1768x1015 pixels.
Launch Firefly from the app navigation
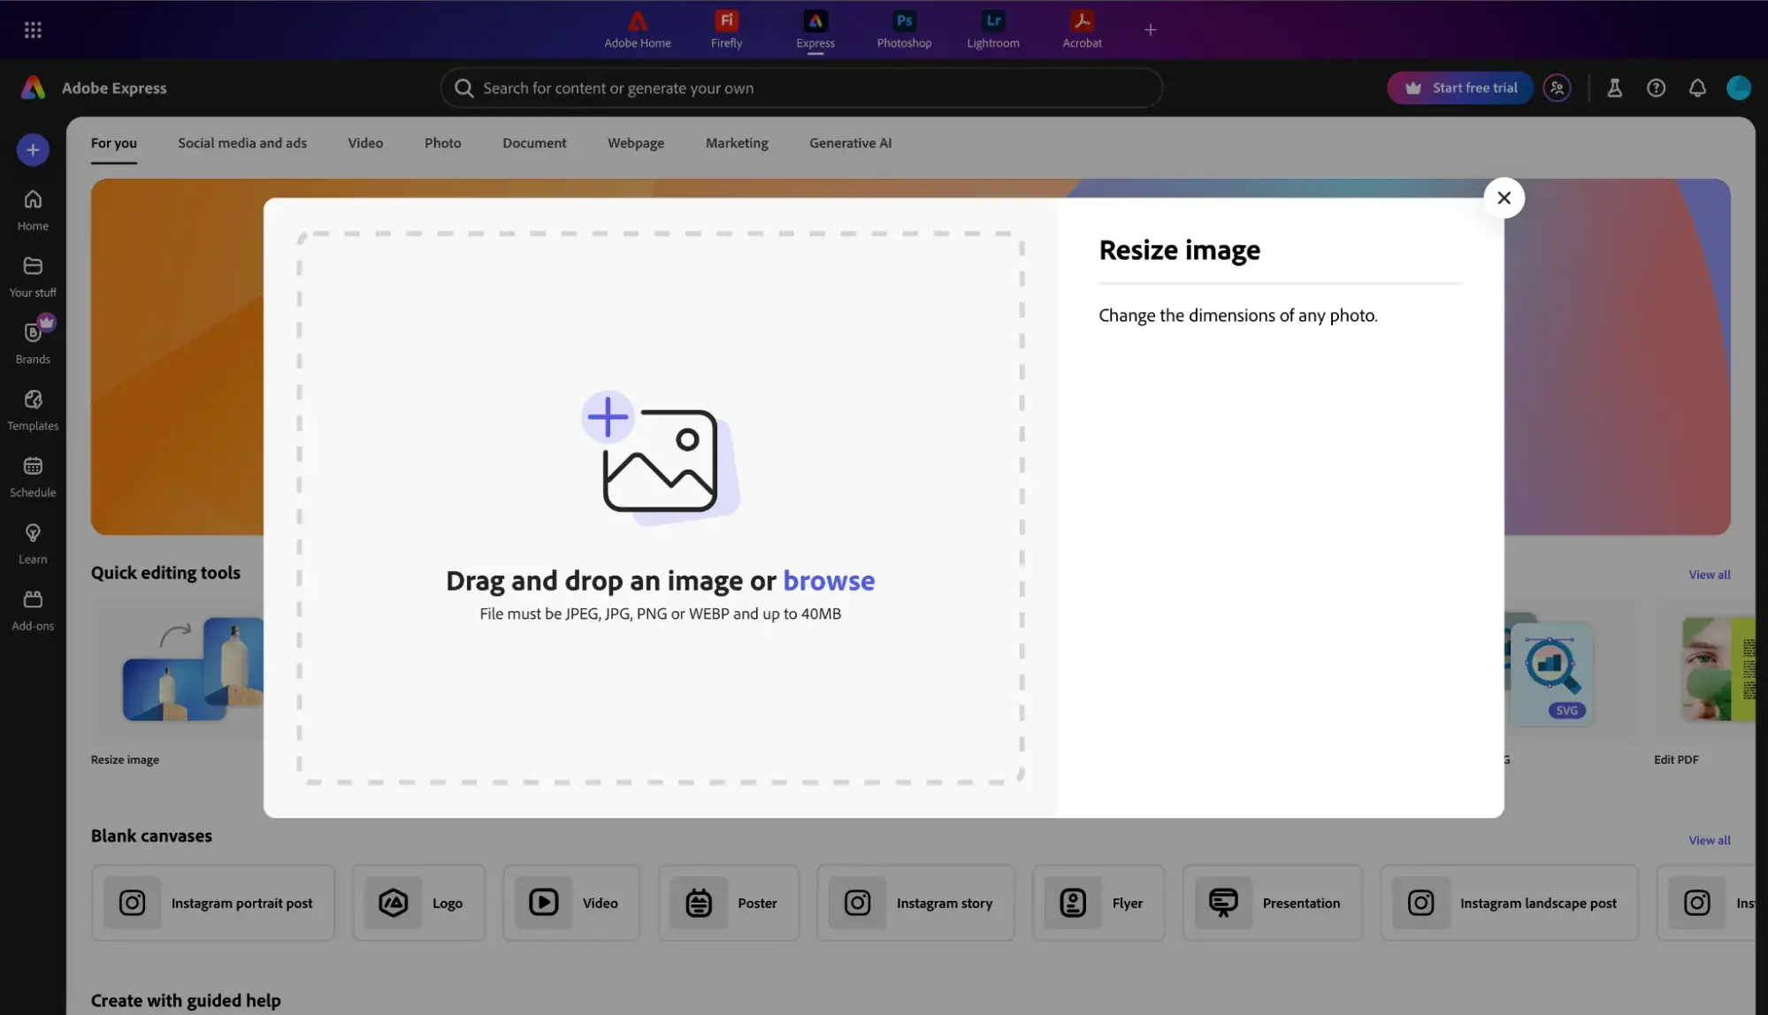pos(725,29)
